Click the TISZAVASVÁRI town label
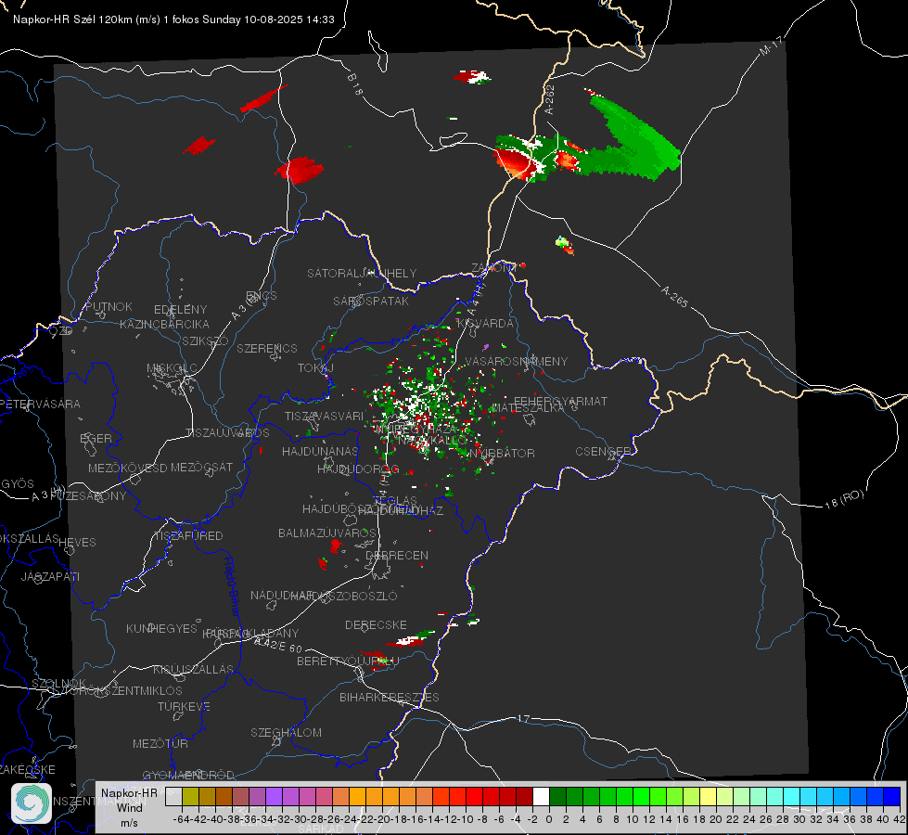 (325, 416)
